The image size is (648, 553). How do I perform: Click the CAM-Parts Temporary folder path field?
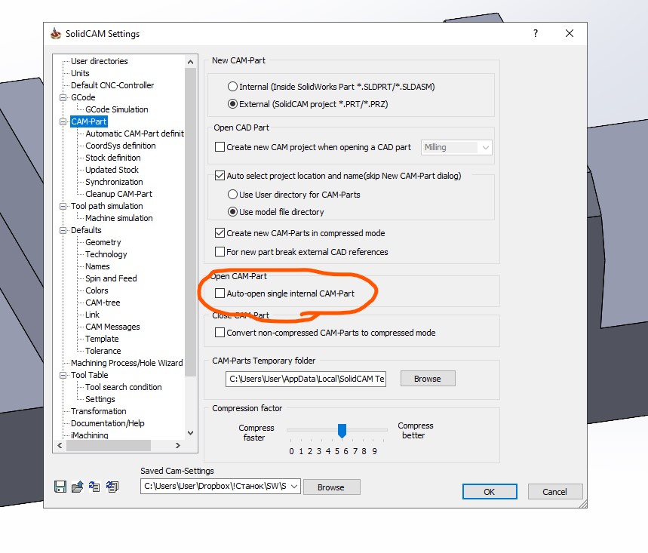[x=306, y=379]
